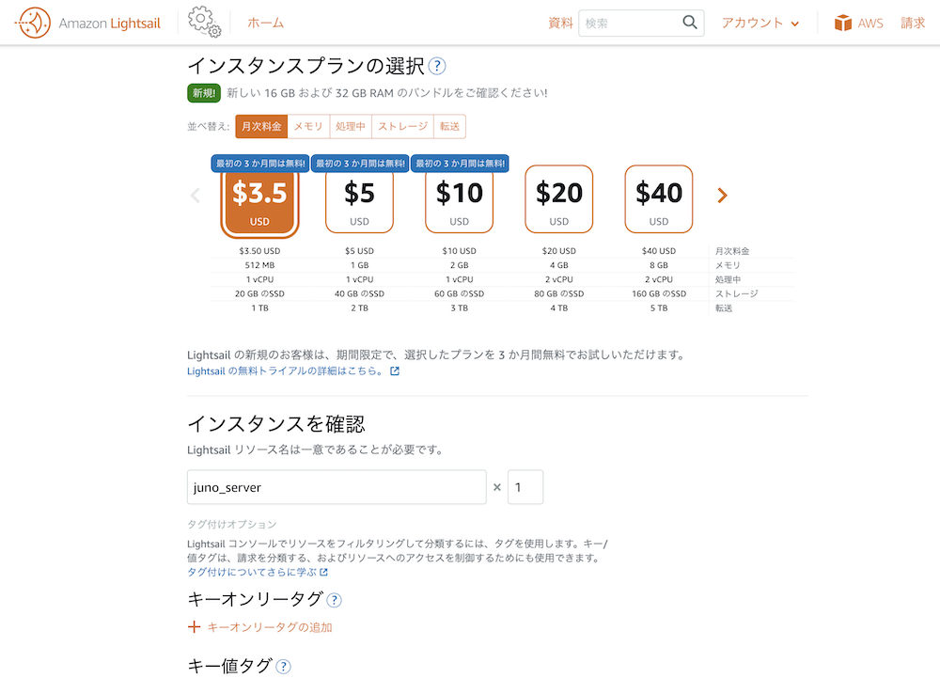Show previous plans with left chevron
Viewport: 940px width, 678px height.
coord(195,196)
